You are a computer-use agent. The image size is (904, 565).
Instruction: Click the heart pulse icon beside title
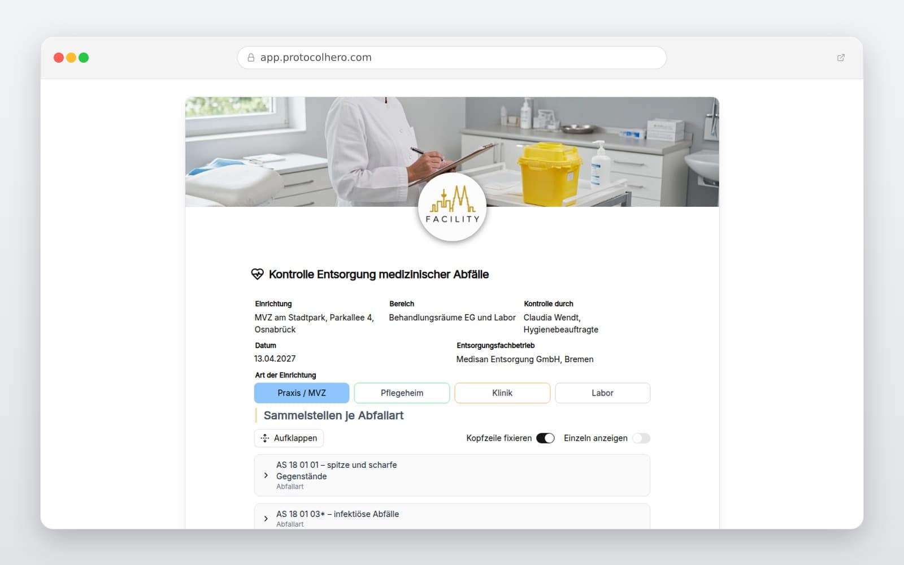(257, 274)
